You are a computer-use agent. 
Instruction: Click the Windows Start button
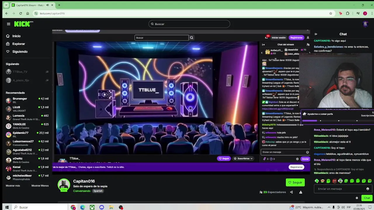coord(7,207)
